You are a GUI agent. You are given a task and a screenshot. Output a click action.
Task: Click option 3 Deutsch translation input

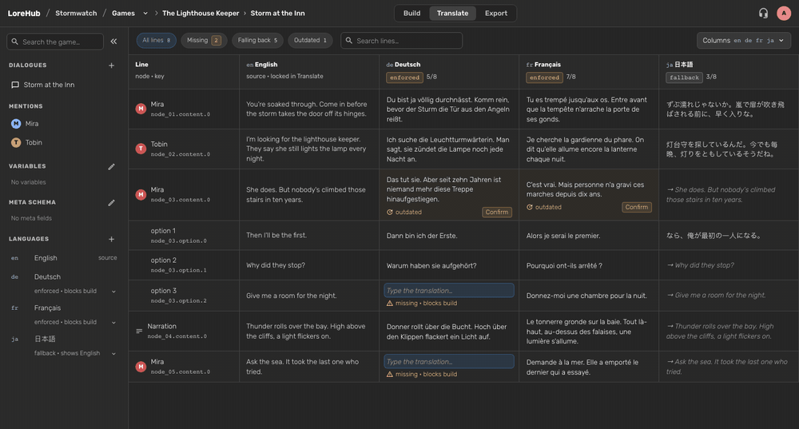point(449,291)
